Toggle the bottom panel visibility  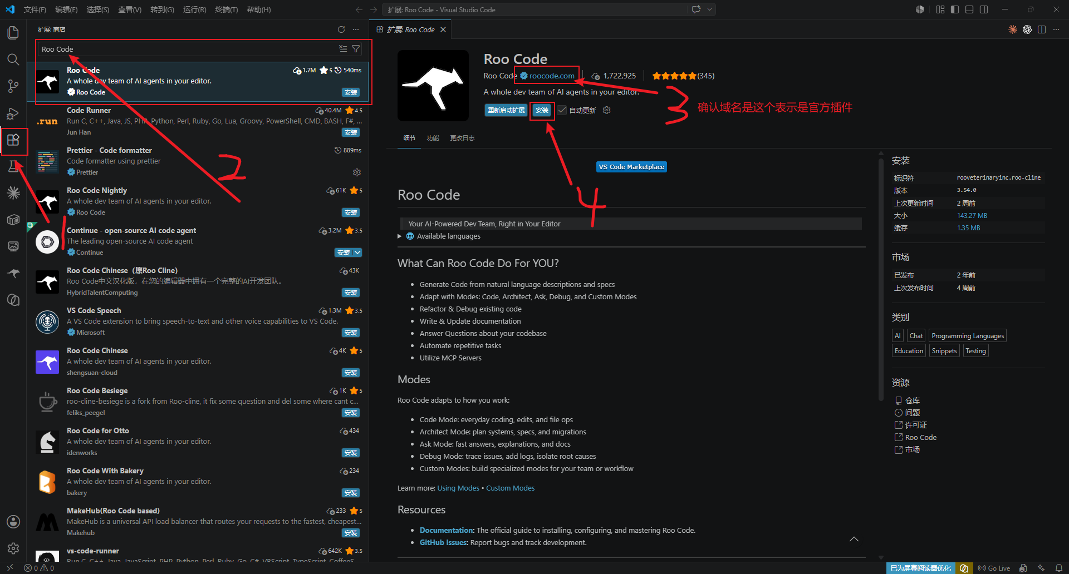pyautogui.click(x=969, y=9)
